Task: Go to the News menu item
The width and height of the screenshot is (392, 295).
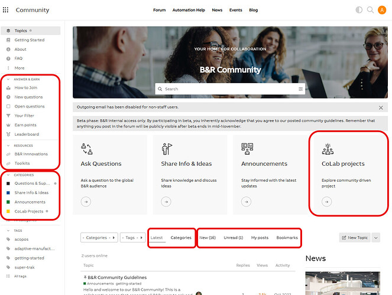Action: [x=217, y=10]
